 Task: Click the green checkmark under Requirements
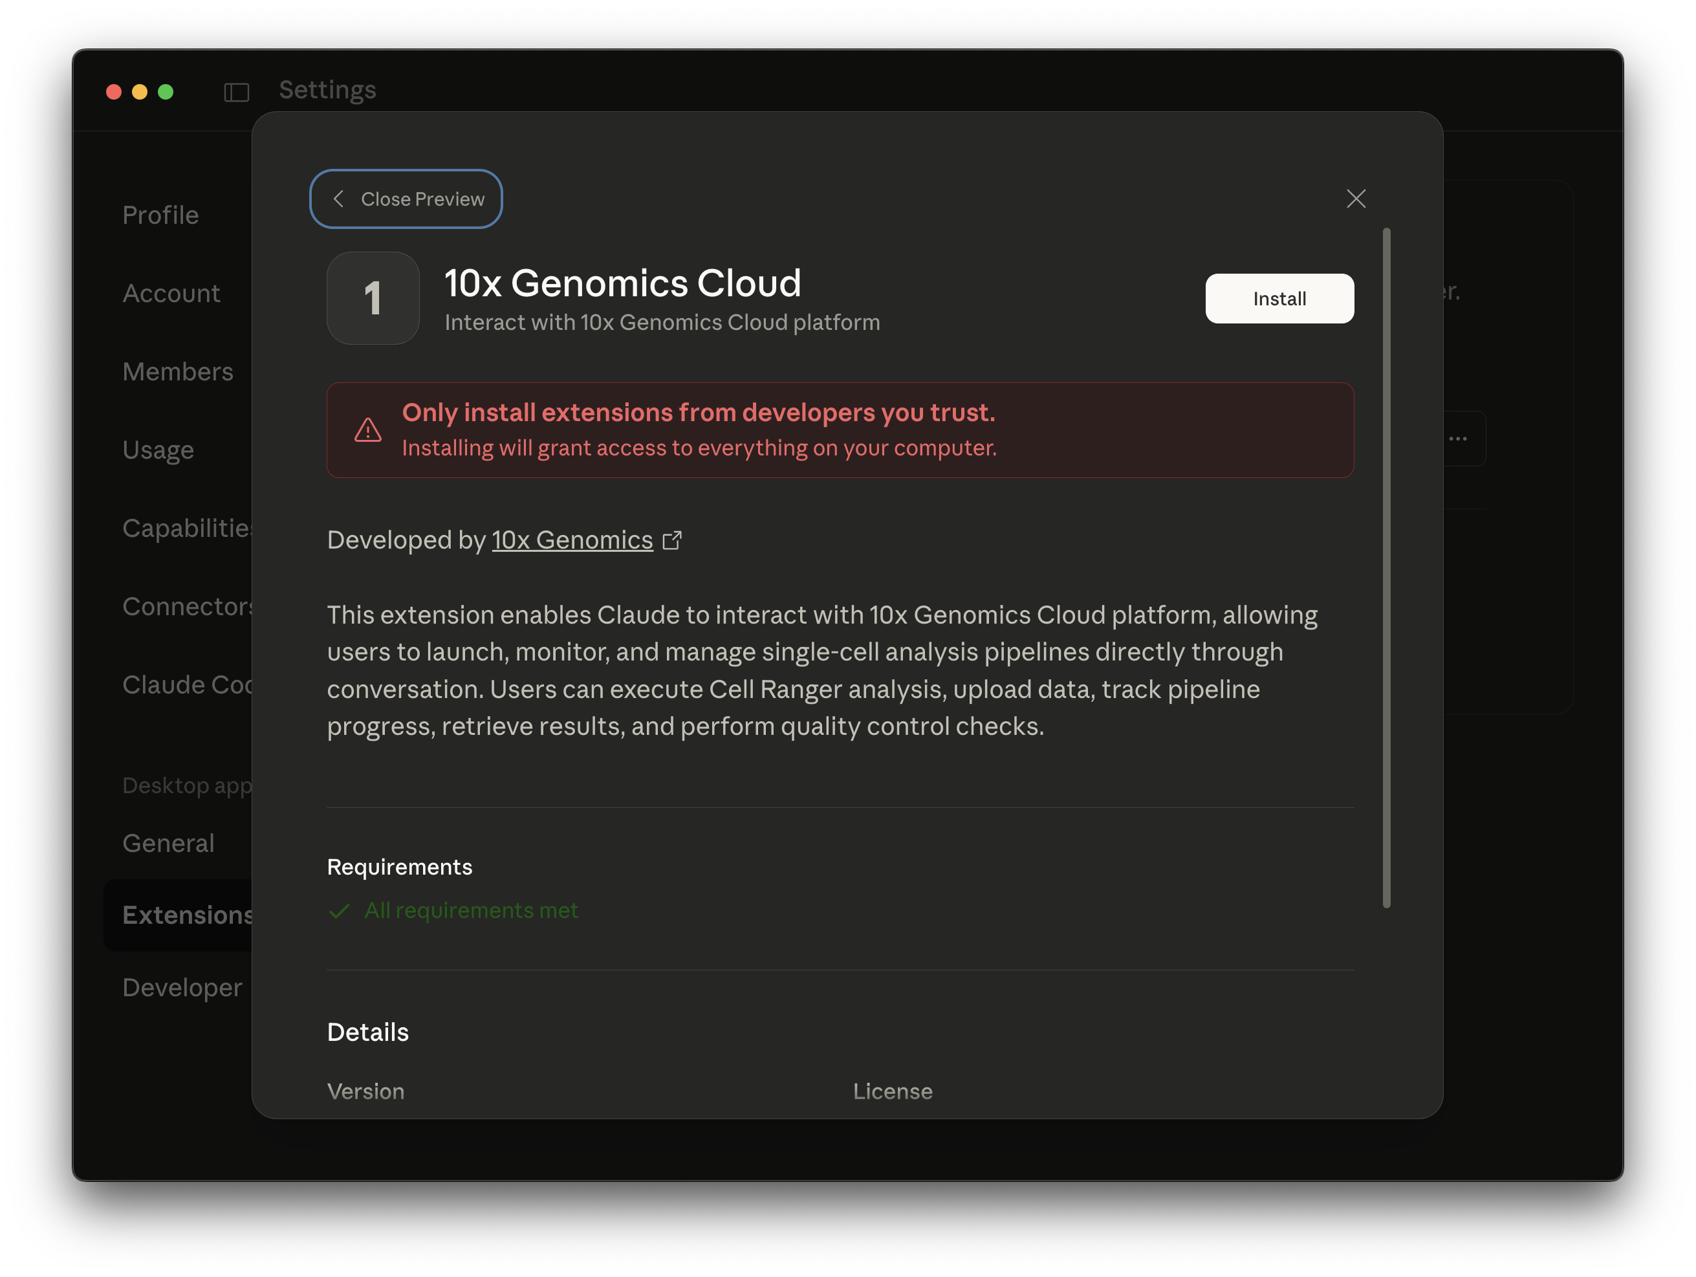tap(339, 911)
